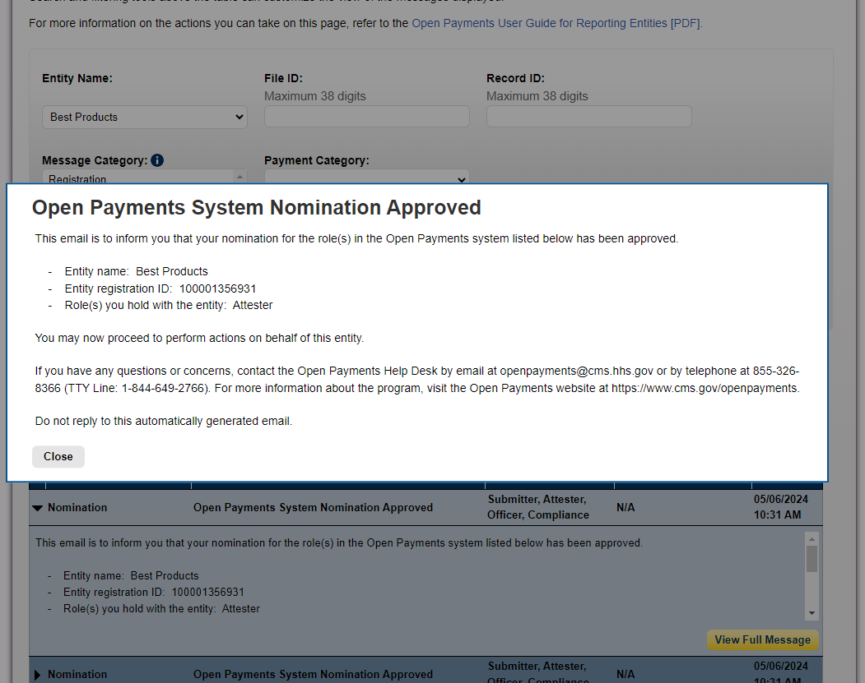Collapse the expanded Nomination row at 10:31 AM
Screen dimensions: 865x683
pos(38,508)
